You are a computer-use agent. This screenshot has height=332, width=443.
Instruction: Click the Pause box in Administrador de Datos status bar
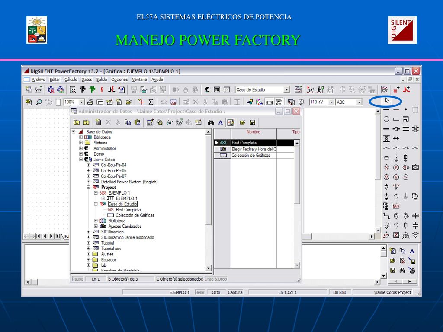pos(77,279)
